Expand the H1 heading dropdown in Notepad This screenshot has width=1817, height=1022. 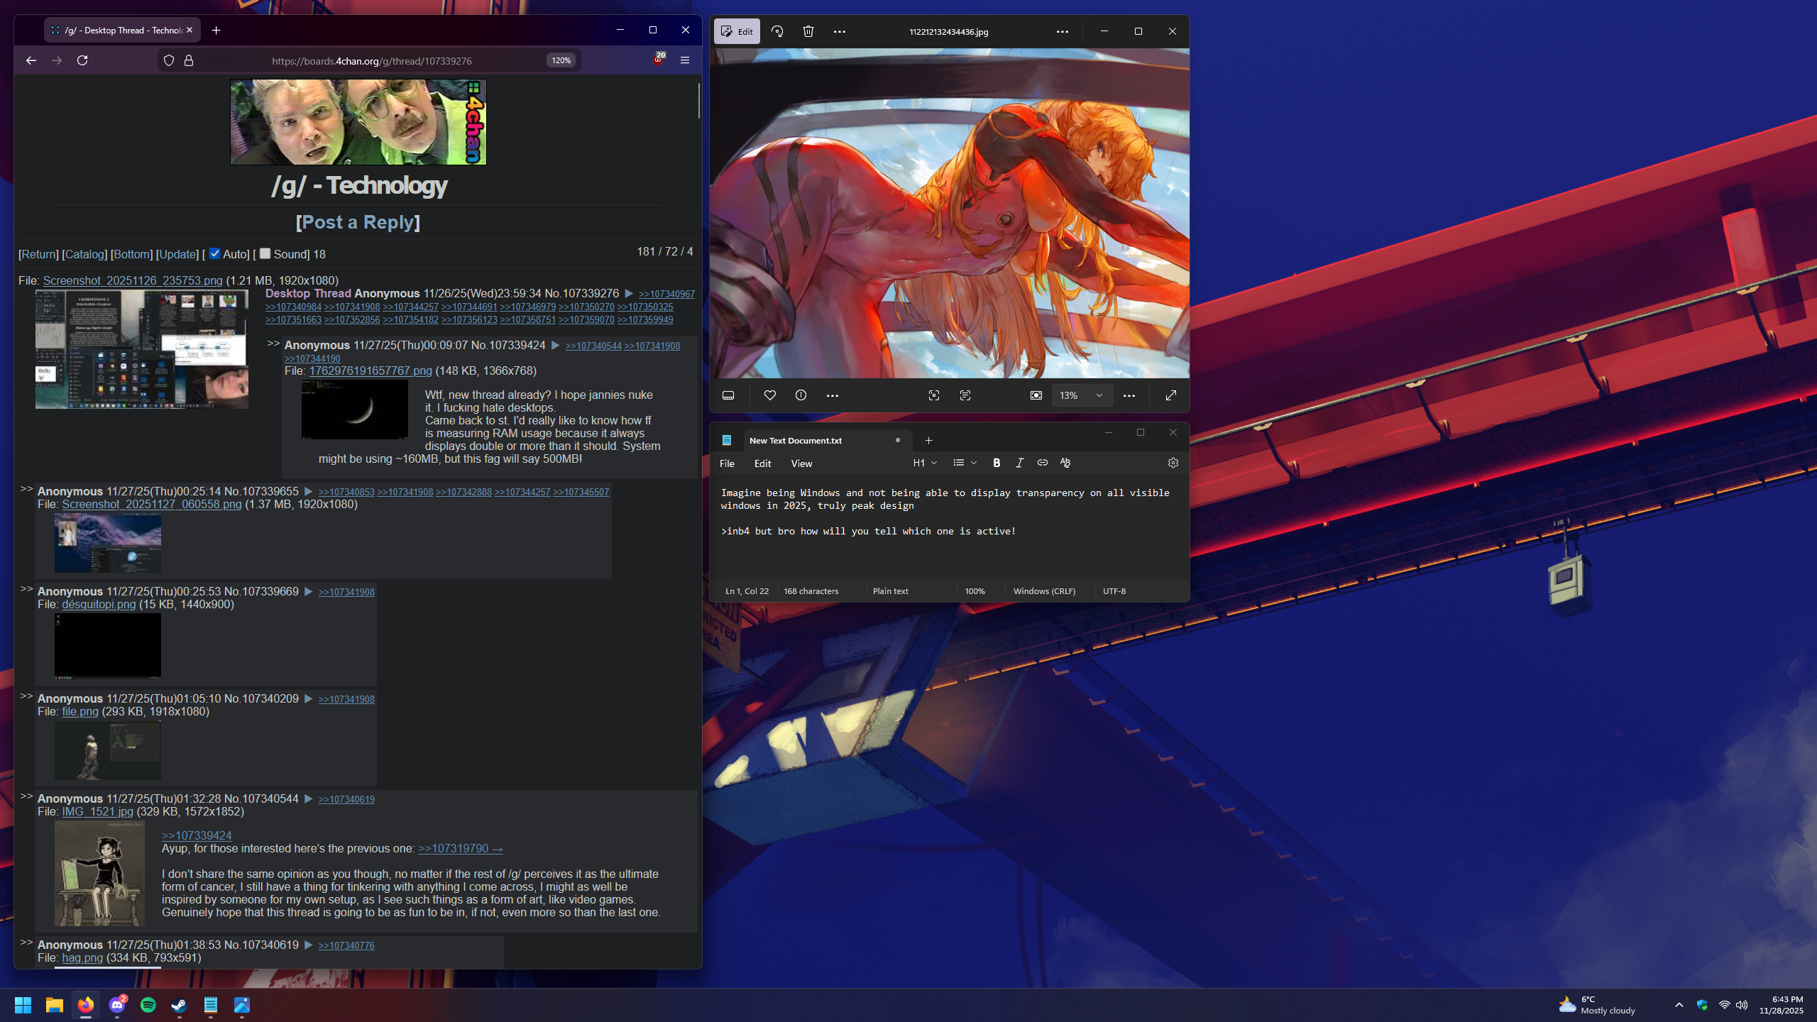(925, 463)
